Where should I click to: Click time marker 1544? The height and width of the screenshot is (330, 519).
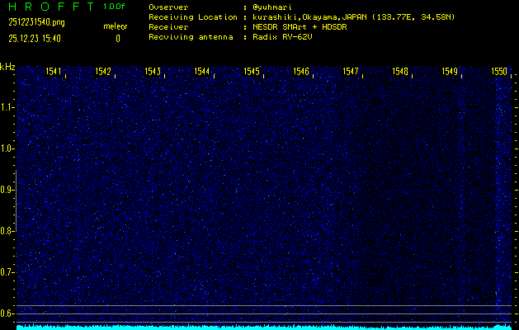[202, 72]
